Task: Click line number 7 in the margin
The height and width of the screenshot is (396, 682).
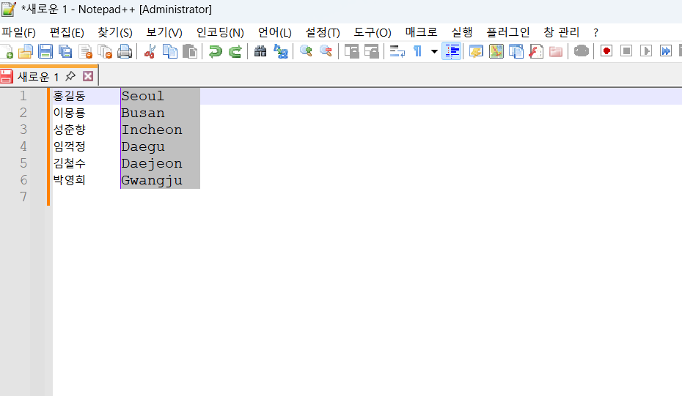Action: click(x=23, y=197)
